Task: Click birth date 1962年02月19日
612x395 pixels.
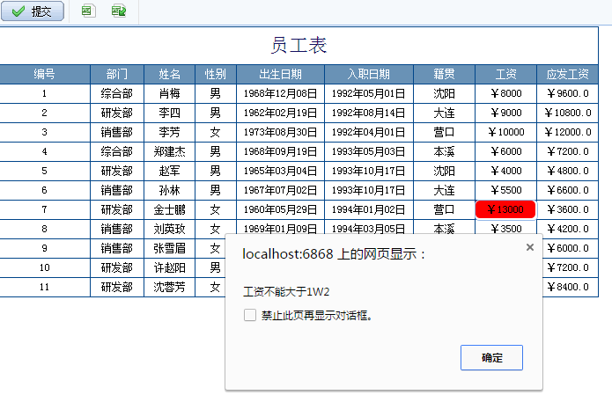Action: pyautogui.click(x=280, y=113)
